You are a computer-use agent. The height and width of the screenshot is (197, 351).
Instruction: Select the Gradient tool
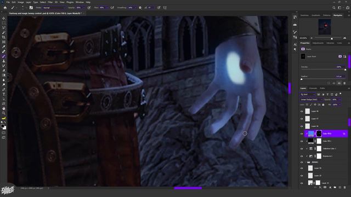pos(4,76)
